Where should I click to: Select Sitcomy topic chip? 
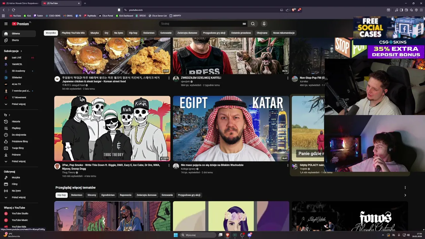92,195
